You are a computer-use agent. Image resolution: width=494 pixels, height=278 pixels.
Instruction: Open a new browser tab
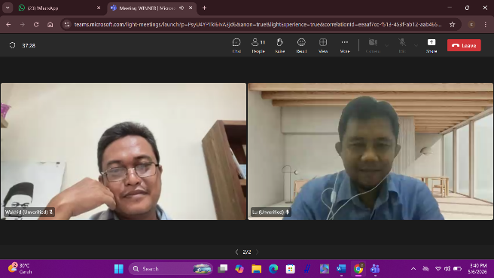tap(204, 8)
